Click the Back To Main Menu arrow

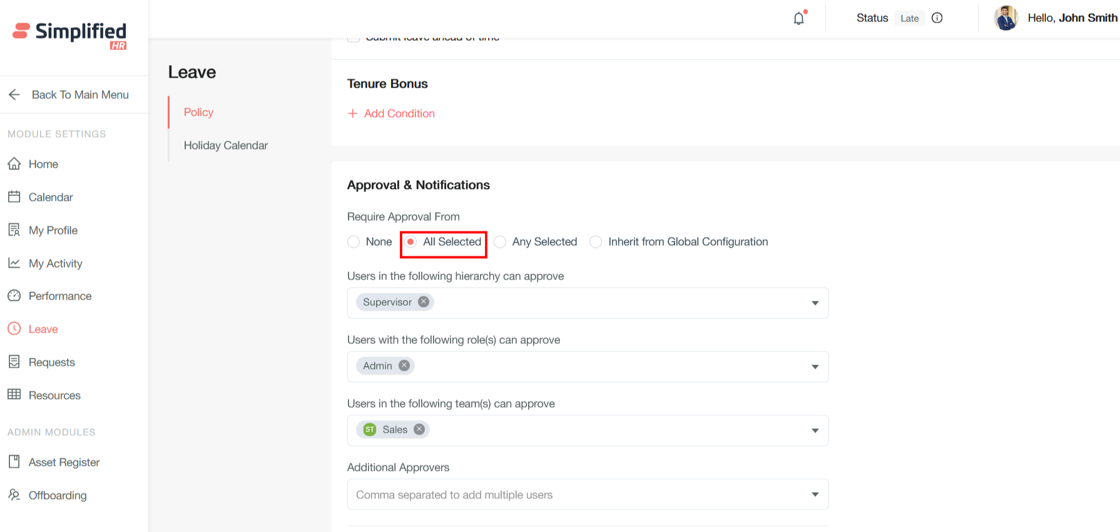pyautogui.click(x=14, y=94)
